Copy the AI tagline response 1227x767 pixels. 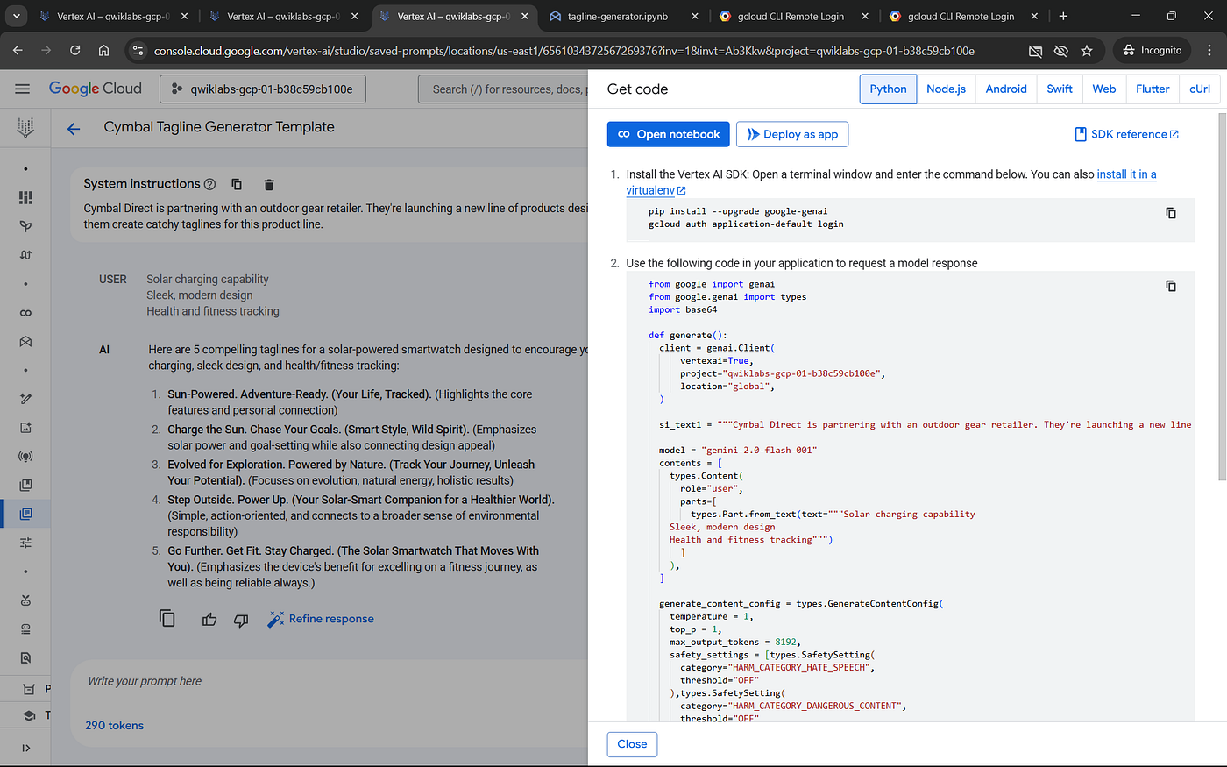click(x=167, y=618)
